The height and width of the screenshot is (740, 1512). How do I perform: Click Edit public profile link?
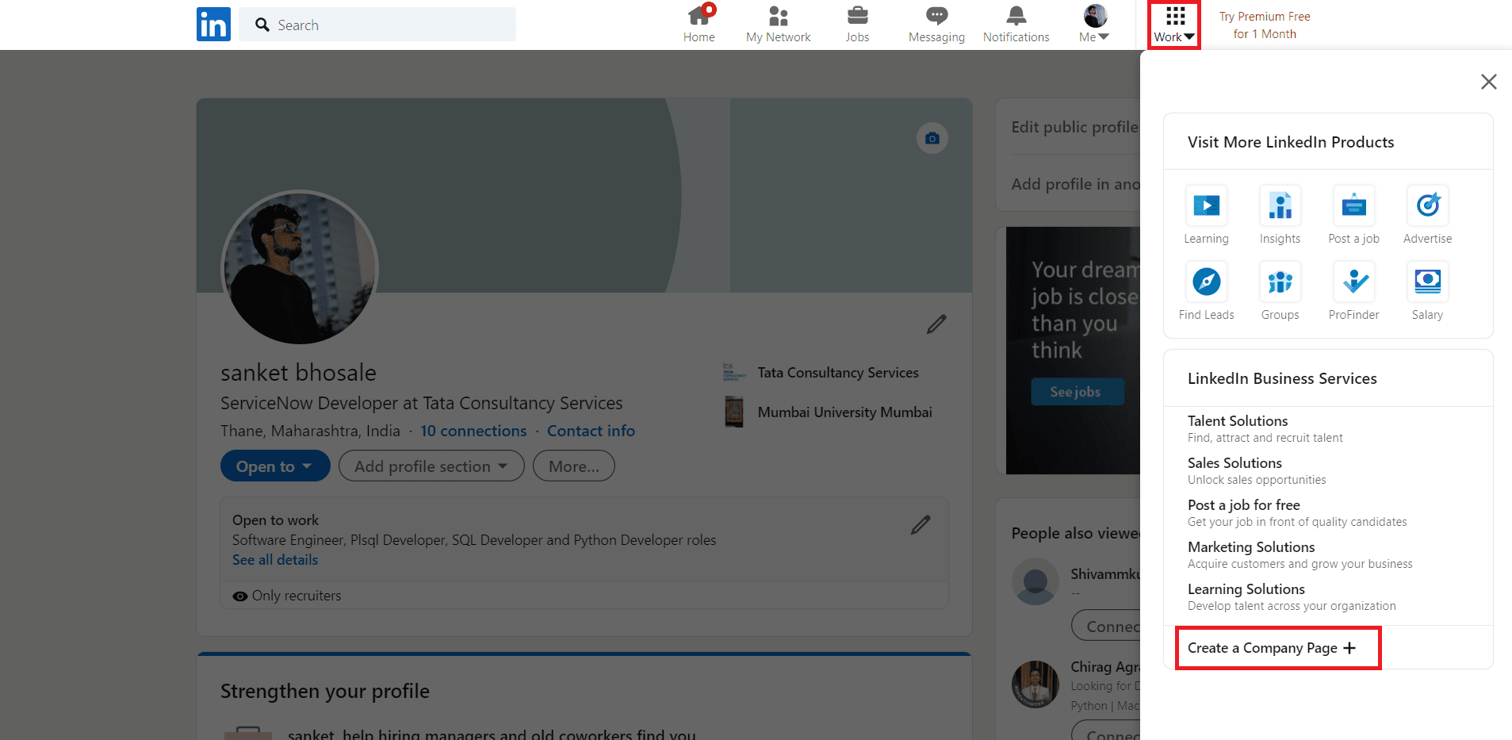[x=1074, y=127]
